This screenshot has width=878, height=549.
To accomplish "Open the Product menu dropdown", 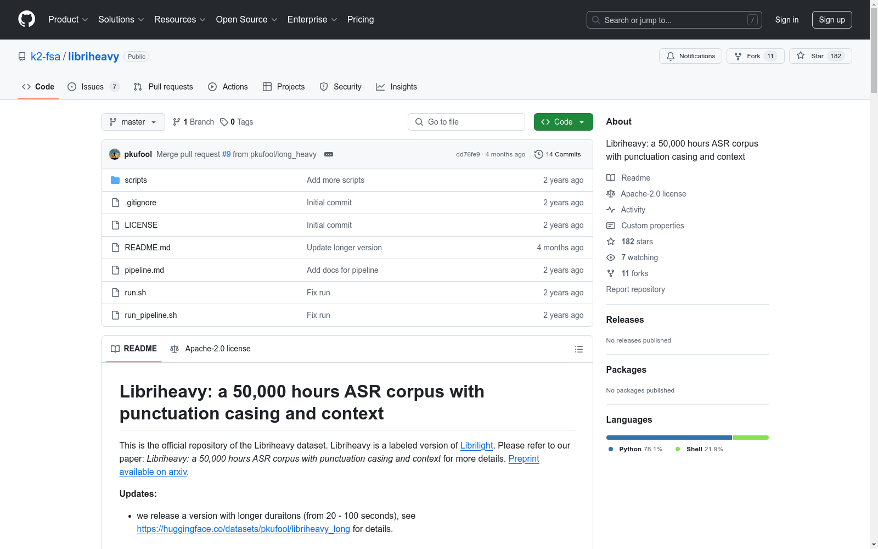I will pos(68,20).
